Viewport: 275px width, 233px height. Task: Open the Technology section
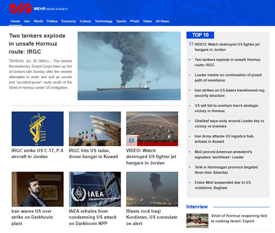[x=104, y=21]
